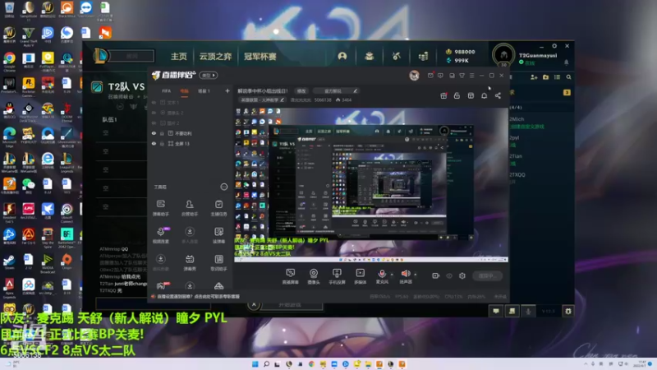Click the plus button to add a scene
Image resolution: width=657 pixels, height=370 pixels.
tap(227, 90)
